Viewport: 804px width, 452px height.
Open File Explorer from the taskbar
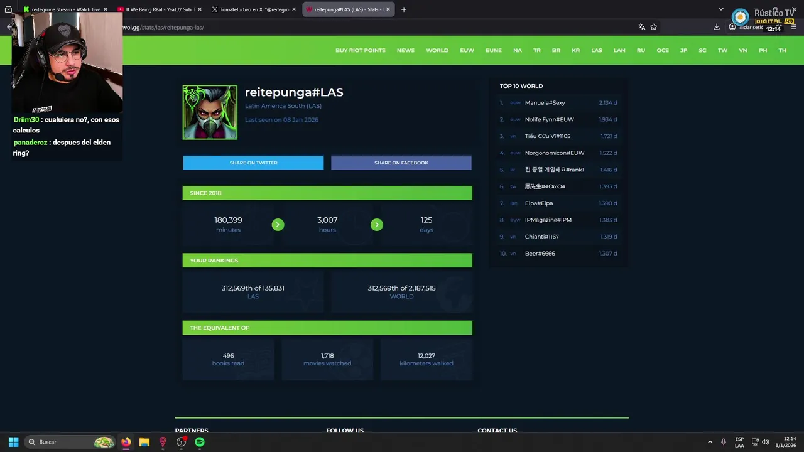point(144,442)
